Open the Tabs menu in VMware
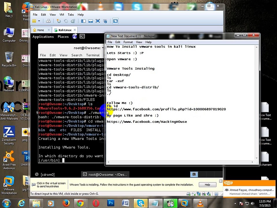Image resolution: width=277 pixels, height=208 pixels. 71,15
